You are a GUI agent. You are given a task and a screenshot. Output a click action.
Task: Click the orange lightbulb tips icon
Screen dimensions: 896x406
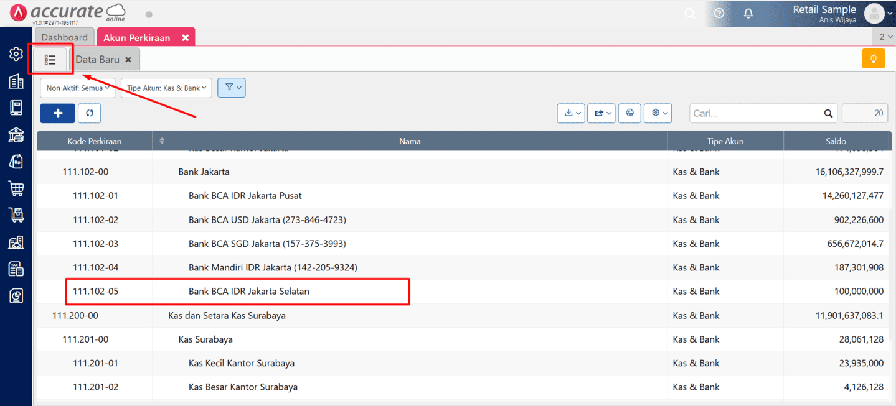[873, 58]
